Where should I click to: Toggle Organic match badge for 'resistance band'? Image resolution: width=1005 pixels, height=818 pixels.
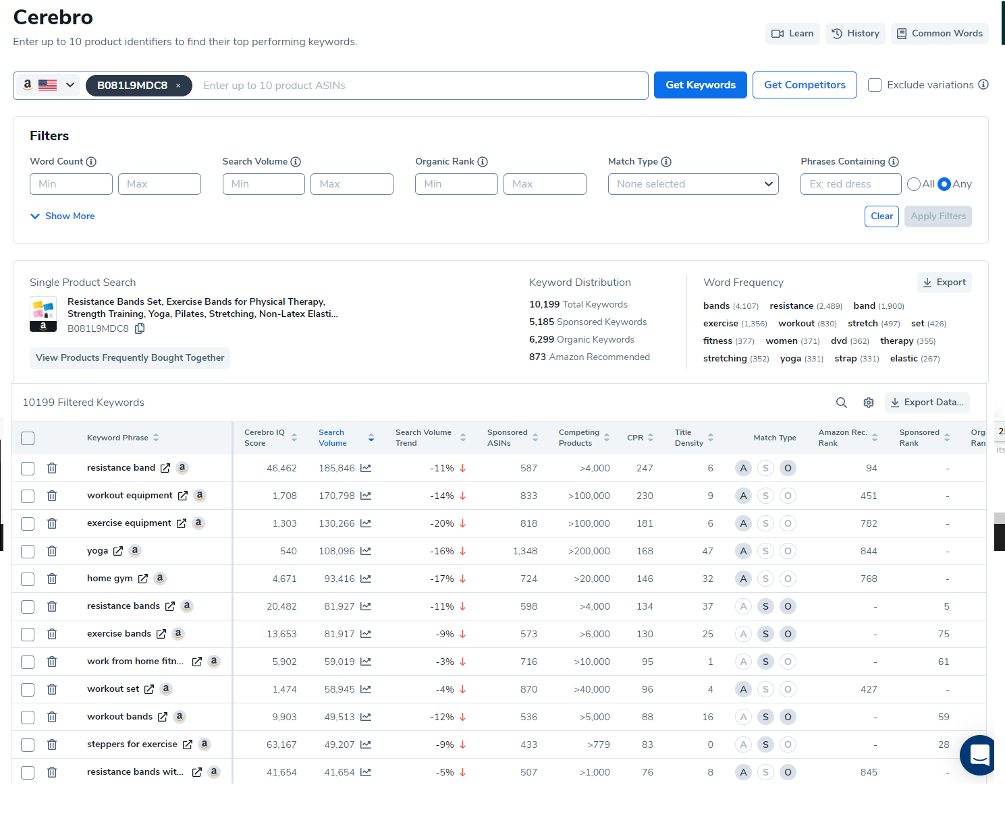point(788,468)
